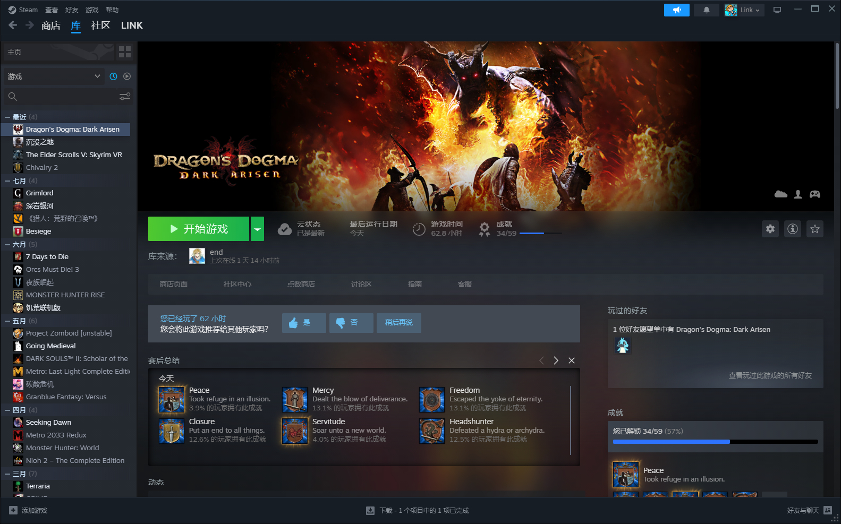Click 稍后再说 button

399,323
